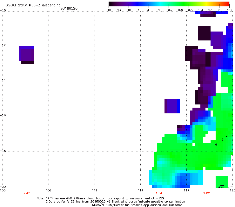Click the "-4" color scale label
This screenshot has height=207, width=235.
coord(147,10)
